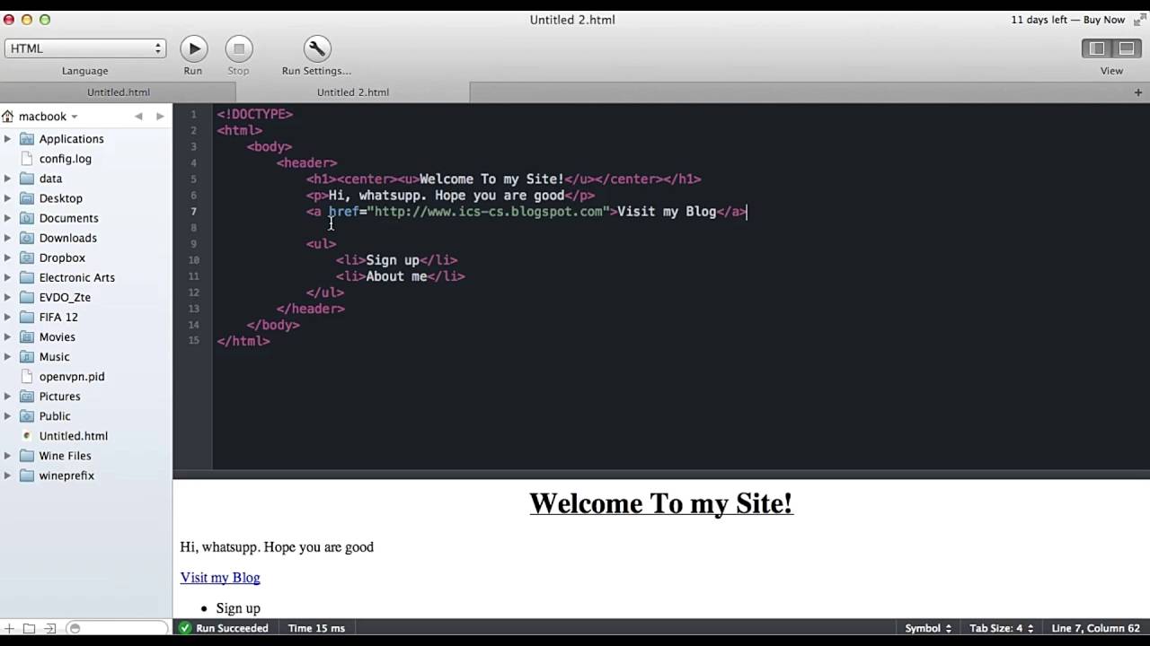The height and width of the screenshot is (646, 1150).
Task: Select the data folder icon
Action: pyautogui.click(x=27, y=179)
